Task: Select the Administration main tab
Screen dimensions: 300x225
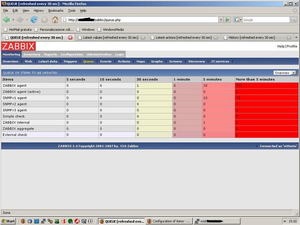Action: [99, 55]
